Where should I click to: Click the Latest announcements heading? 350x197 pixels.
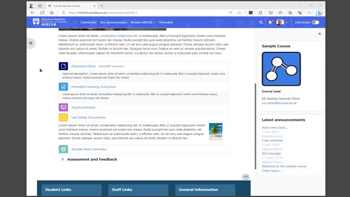pyautogui.click(x=283, y=120)
